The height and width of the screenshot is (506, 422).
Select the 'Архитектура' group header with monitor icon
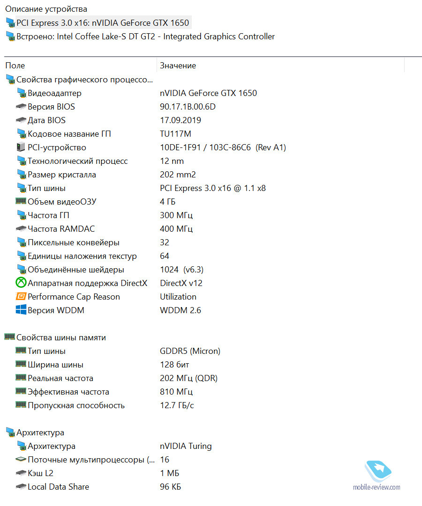tap(35, 433)
